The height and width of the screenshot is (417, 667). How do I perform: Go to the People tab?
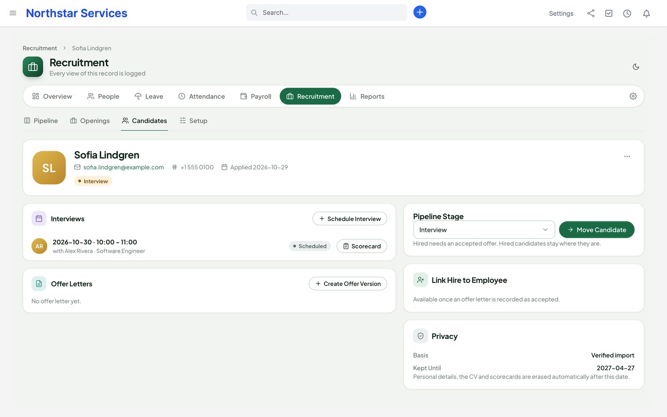103,96
